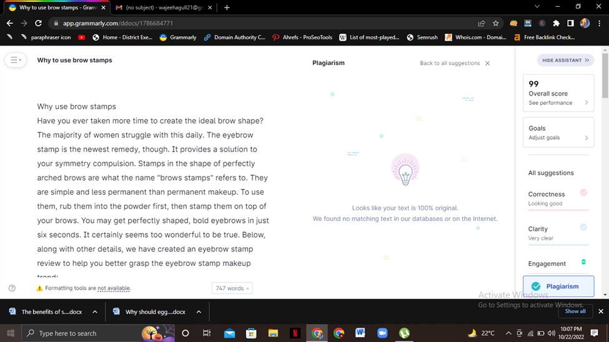The image size is (609, 342).
Task: Open Whois.com - Domai... bookmark
Action: click(x=476, y=37)
